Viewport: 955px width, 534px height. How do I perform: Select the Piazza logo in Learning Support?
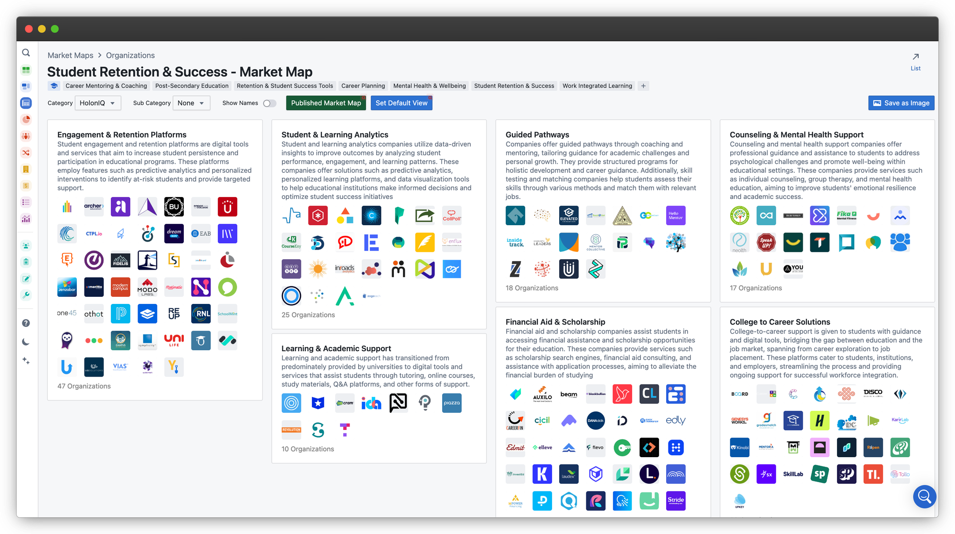click(451, 403)
